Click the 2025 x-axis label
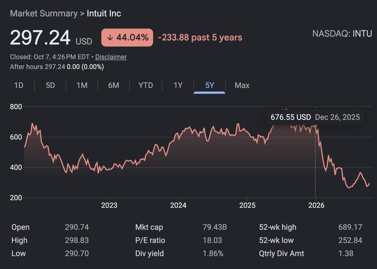Screen dimensions: 377x269 click(x=247, y=205)
